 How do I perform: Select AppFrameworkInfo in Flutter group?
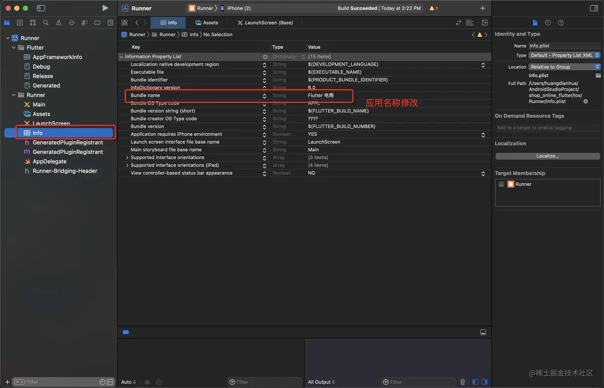coord(57,57)
